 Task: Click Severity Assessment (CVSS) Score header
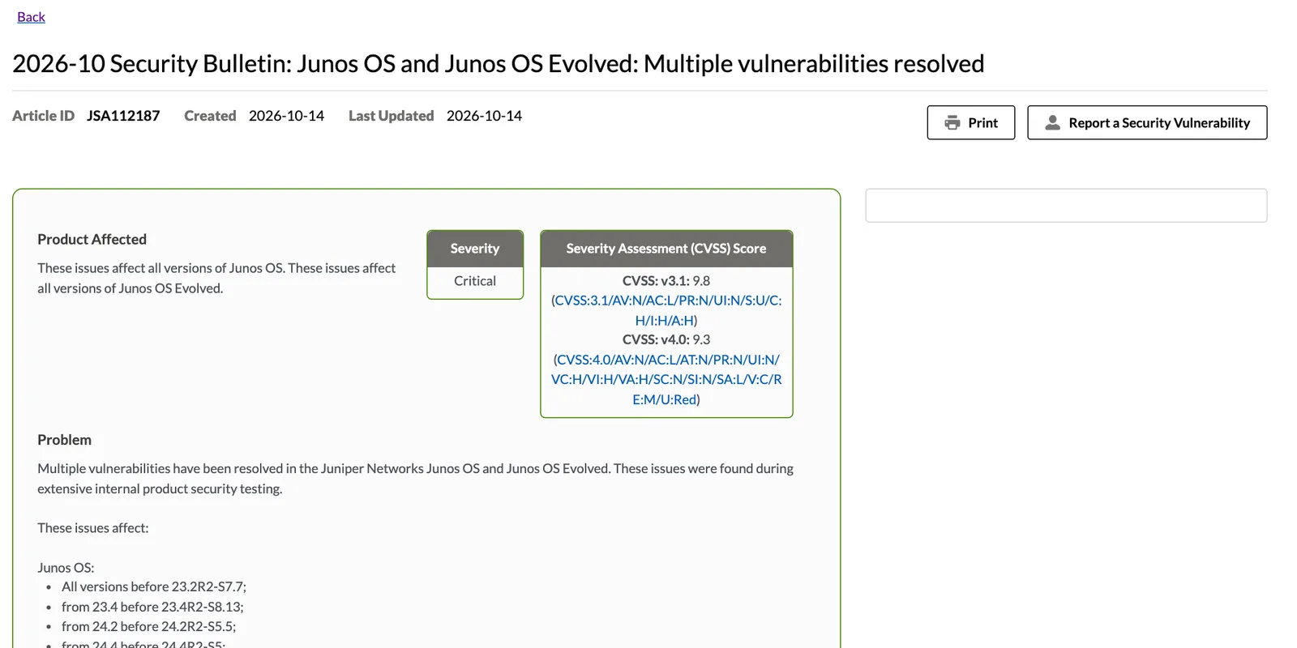click(666, 249)
